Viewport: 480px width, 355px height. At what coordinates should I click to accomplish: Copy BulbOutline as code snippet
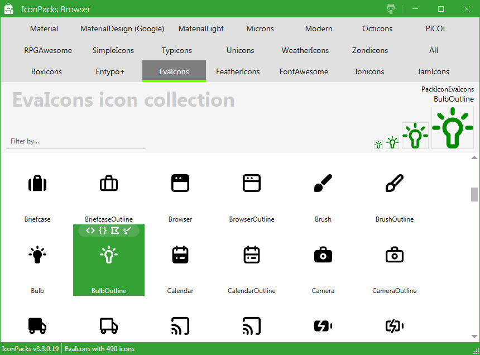103,230
